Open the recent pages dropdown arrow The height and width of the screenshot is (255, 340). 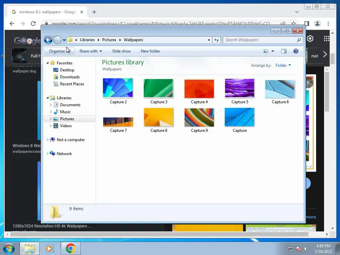64,40
